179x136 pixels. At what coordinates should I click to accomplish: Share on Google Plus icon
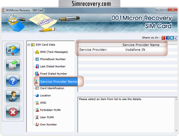click(x=163, y=38)
